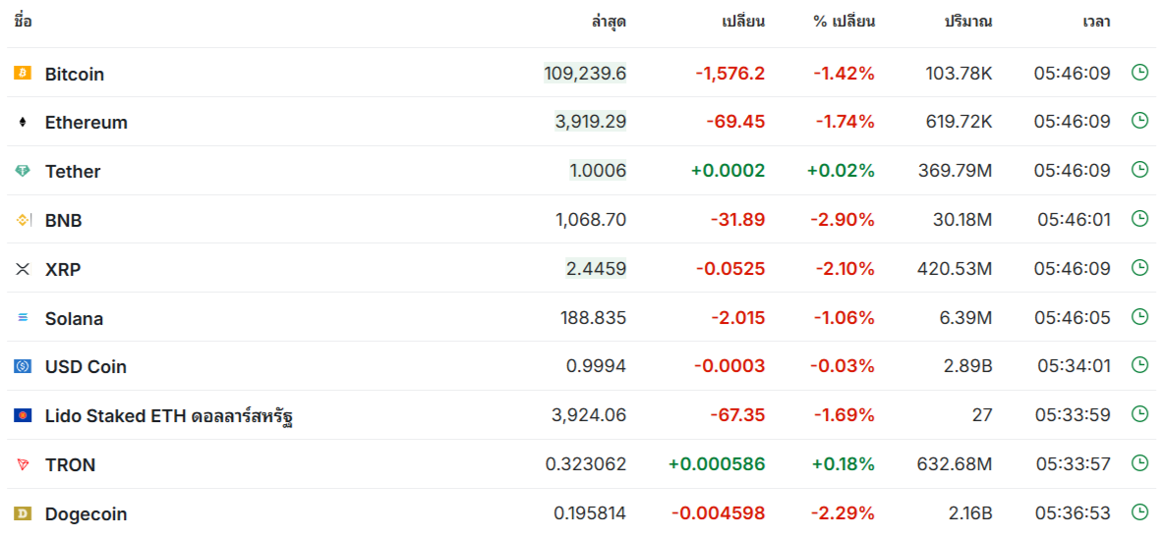Click the Tether logo icon
This screenshot has width=1162, height=536.
[23, 171]
